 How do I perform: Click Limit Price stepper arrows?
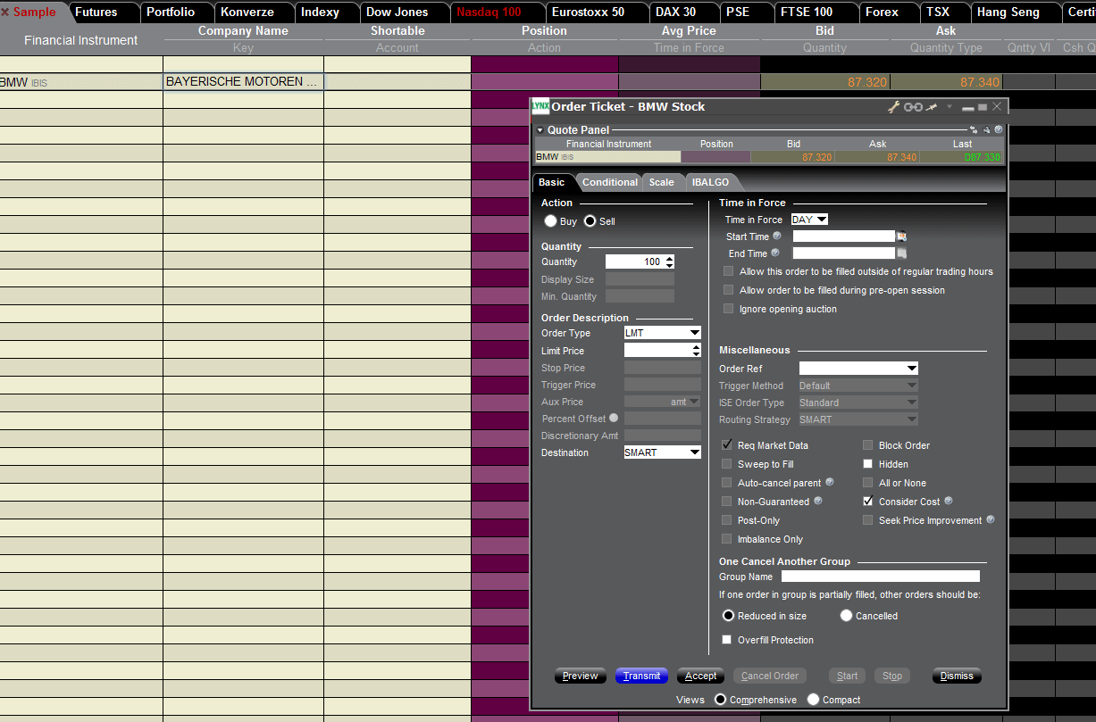click(x=696, y=351)
